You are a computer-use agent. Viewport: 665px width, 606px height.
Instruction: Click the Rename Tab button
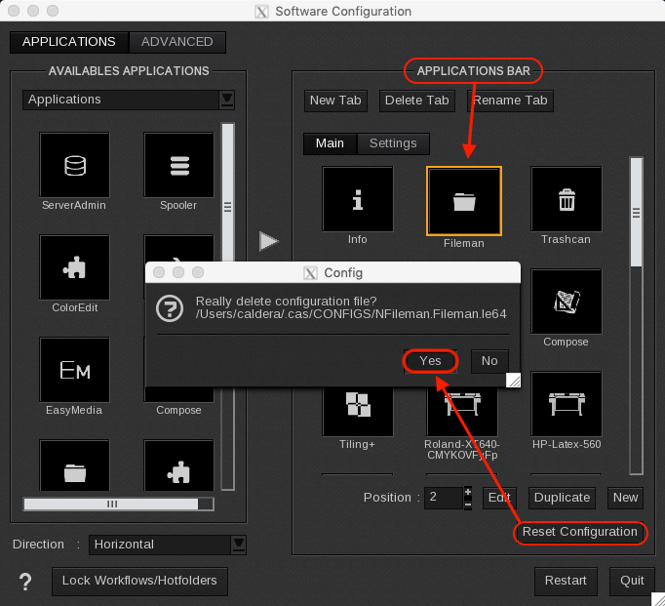coord(510,101)
